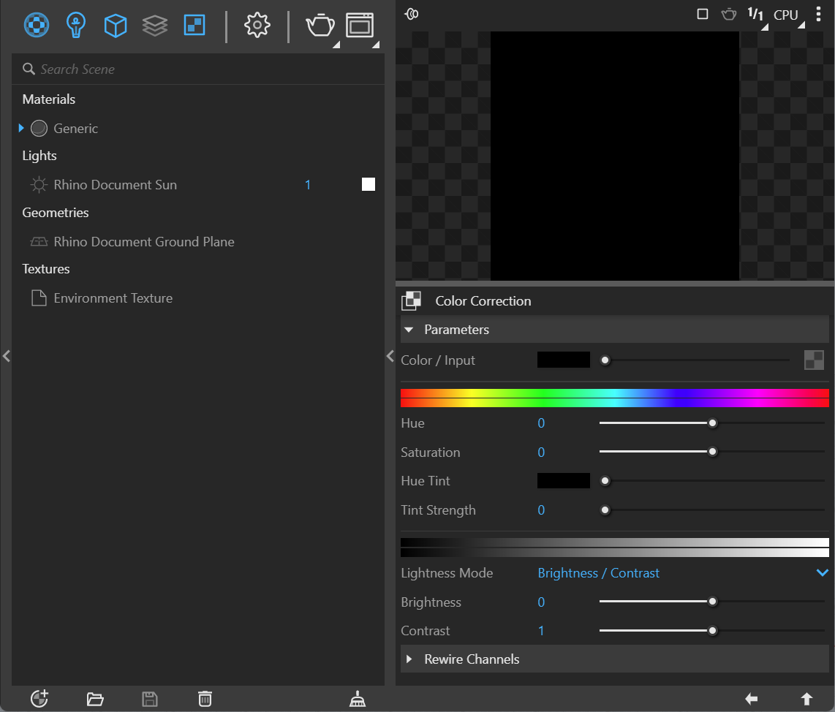Open the Hue Tint color swatch
Image resolution: width=835 pixels, height=712 pixels.
click(564, 481)
